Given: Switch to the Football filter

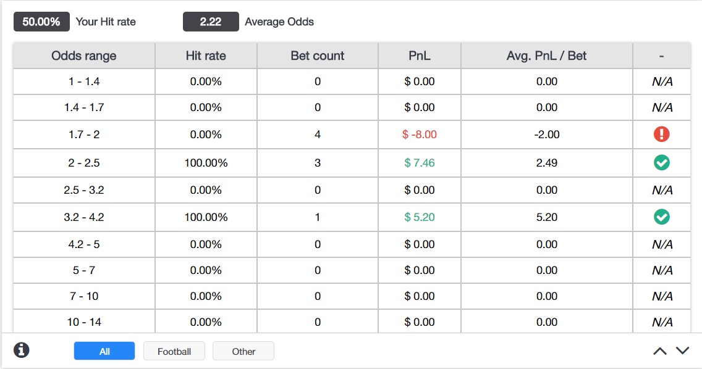Looking at the screenshot, I should (174, 351).
